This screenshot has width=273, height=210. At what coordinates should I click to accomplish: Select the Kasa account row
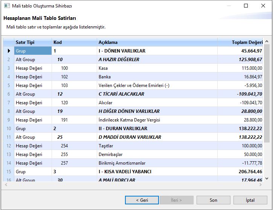103,68
